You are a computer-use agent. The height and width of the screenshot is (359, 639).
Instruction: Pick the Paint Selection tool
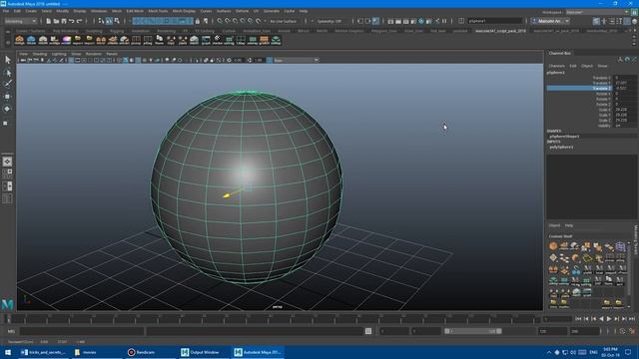coord(7,84)
